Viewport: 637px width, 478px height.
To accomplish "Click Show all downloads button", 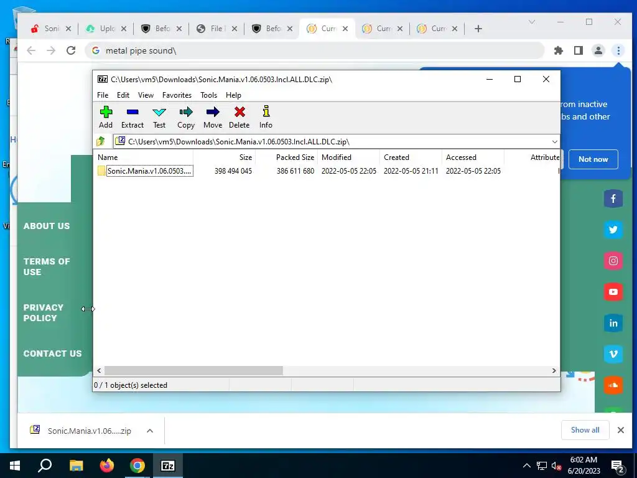I will (585, 430).
